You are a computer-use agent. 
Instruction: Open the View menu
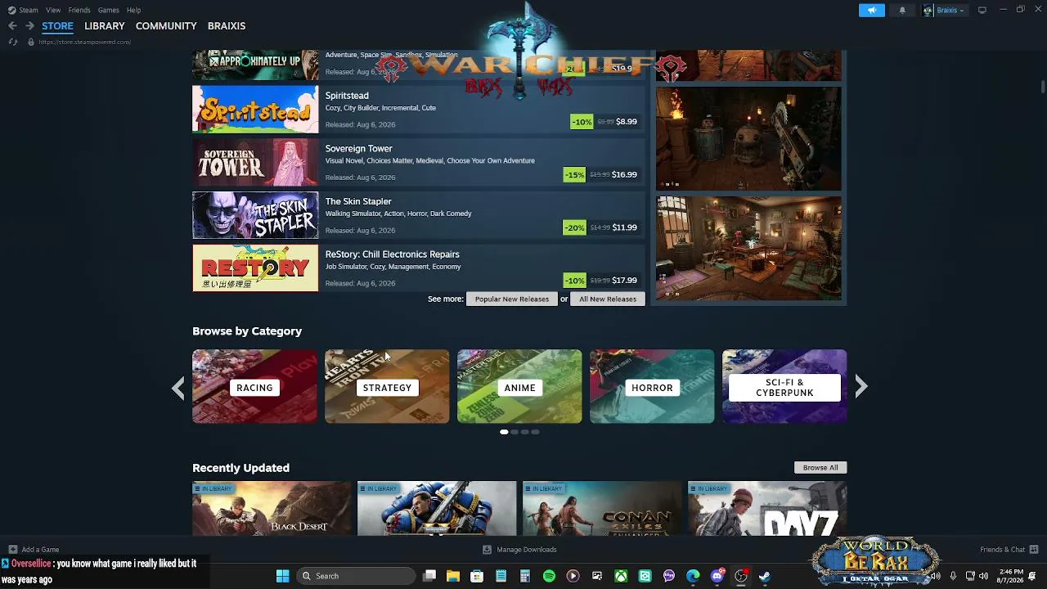(53, 10)
